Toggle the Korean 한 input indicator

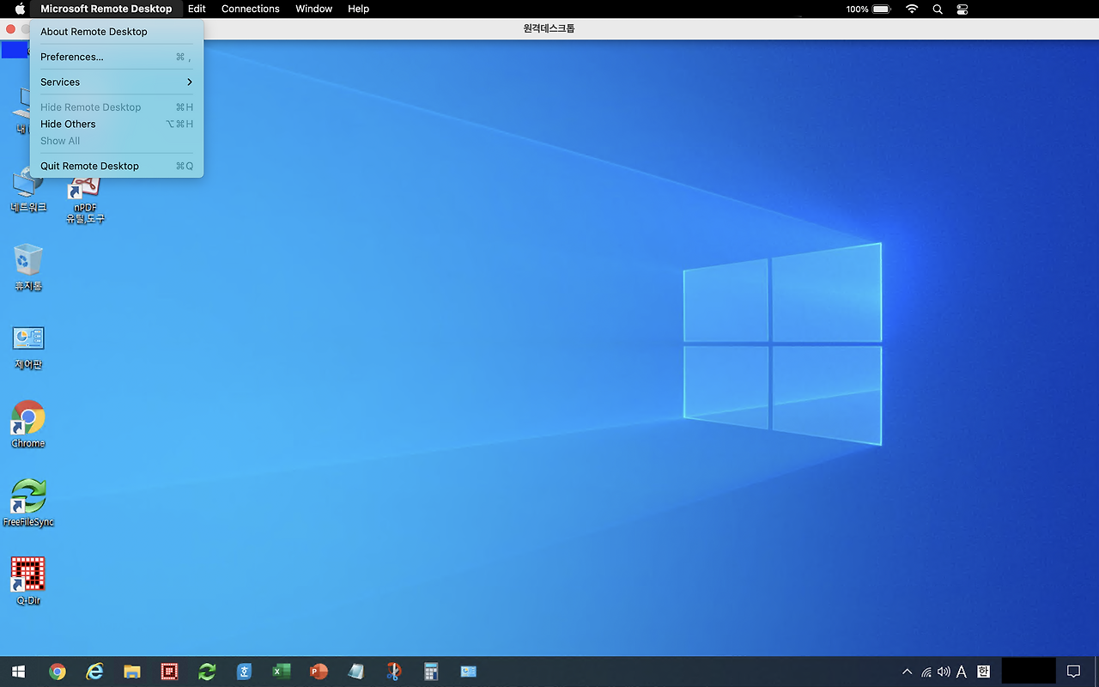point(983,672)
